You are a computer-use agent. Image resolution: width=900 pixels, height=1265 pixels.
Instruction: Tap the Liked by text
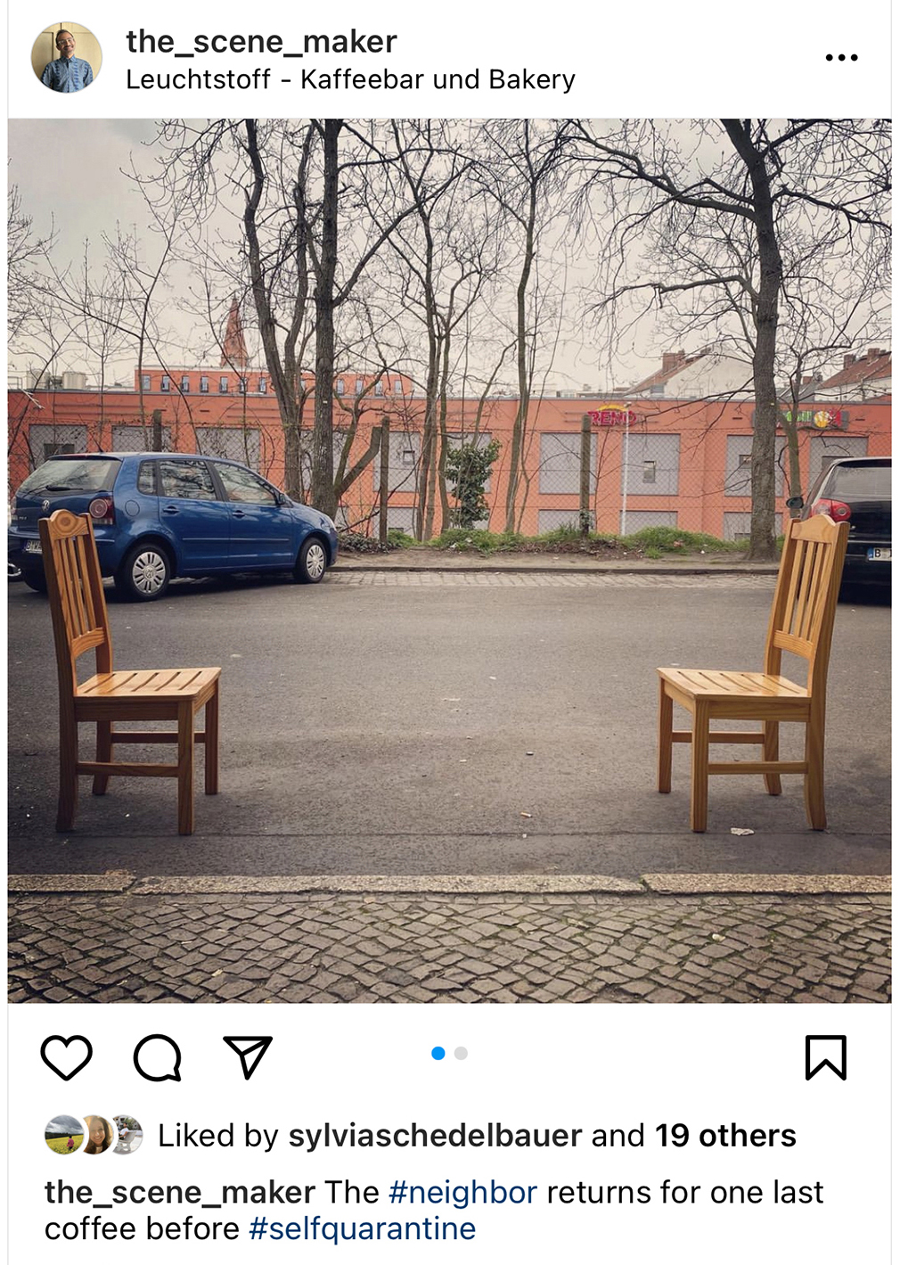pos(218,1135)
